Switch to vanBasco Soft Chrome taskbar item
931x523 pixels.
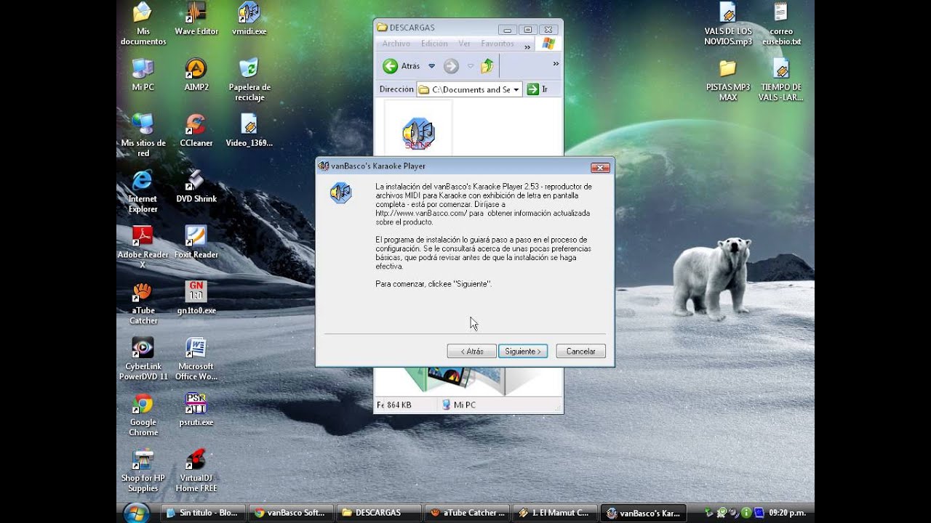(291, 513)
